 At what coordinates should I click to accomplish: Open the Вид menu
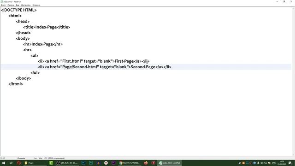(x=18, y=5)
